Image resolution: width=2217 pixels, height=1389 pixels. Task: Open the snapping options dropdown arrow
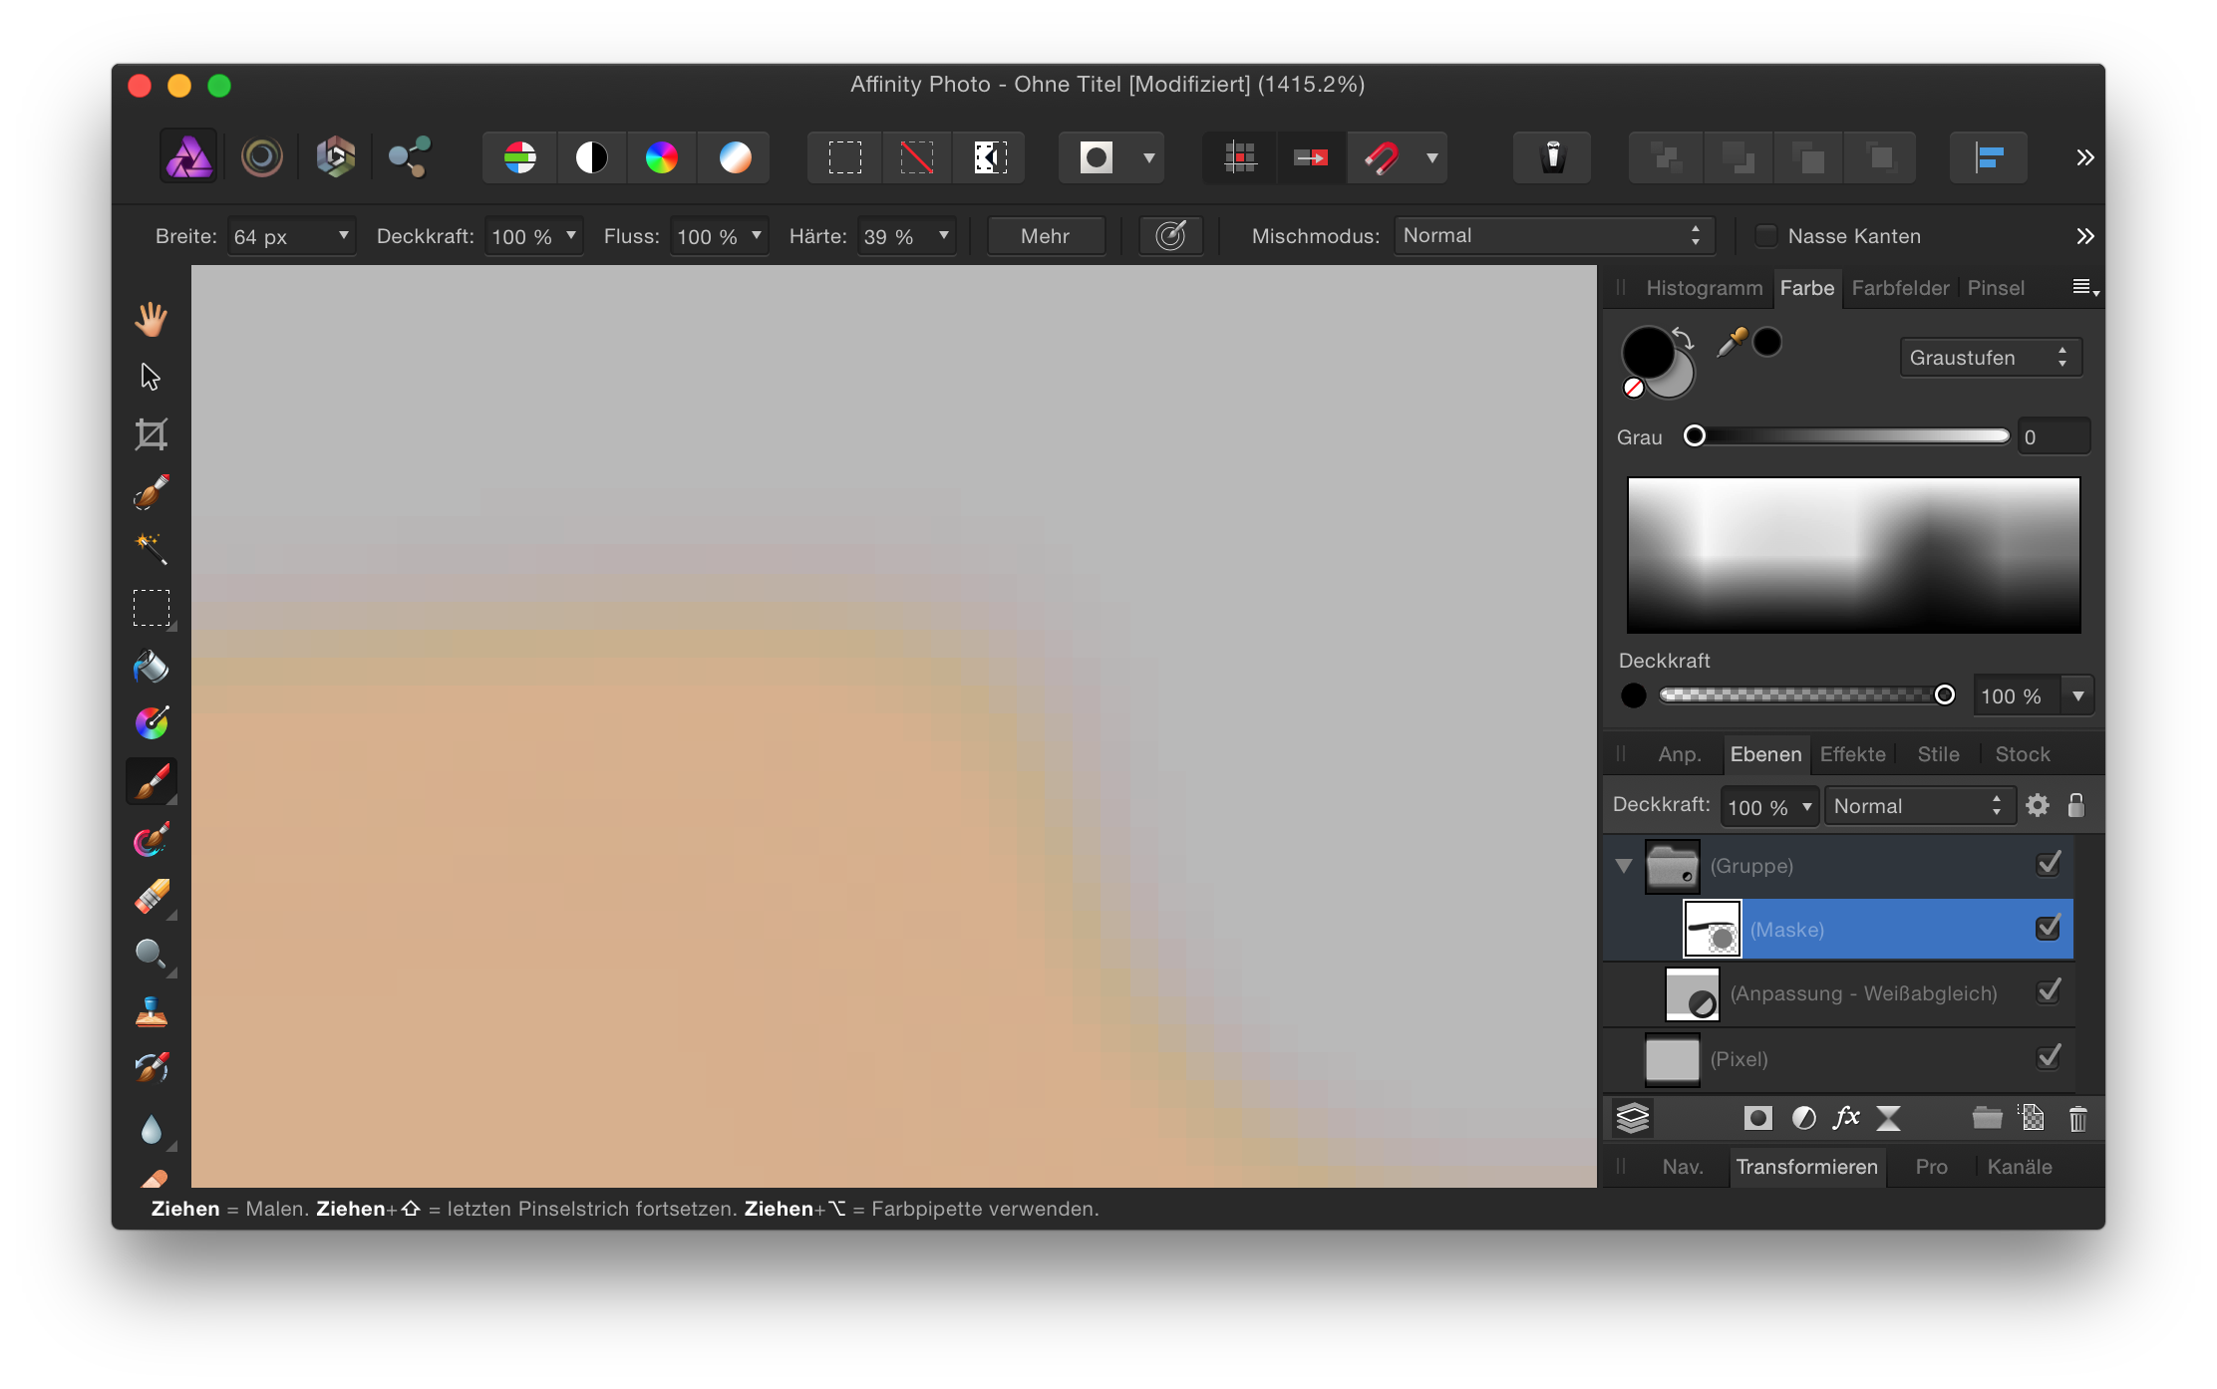pyautogui.click(x=1432, y=157)
